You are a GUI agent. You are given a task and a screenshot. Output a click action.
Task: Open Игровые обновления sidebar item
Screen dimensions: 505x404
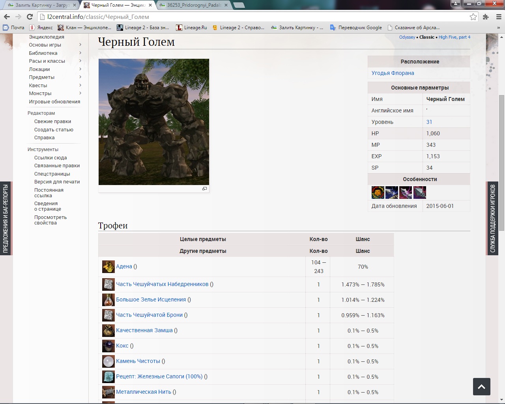coord(54,102)
